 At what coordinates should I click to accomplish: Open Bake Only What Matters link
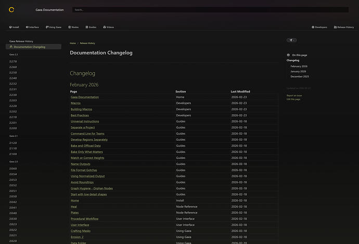tap(87, 152)
